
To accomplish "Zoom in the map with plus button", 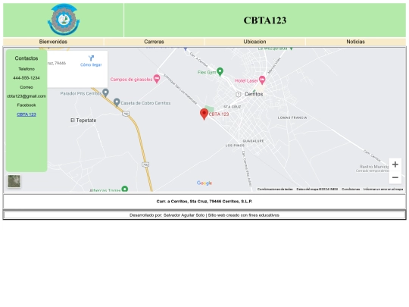I will [x=395, y=164].
